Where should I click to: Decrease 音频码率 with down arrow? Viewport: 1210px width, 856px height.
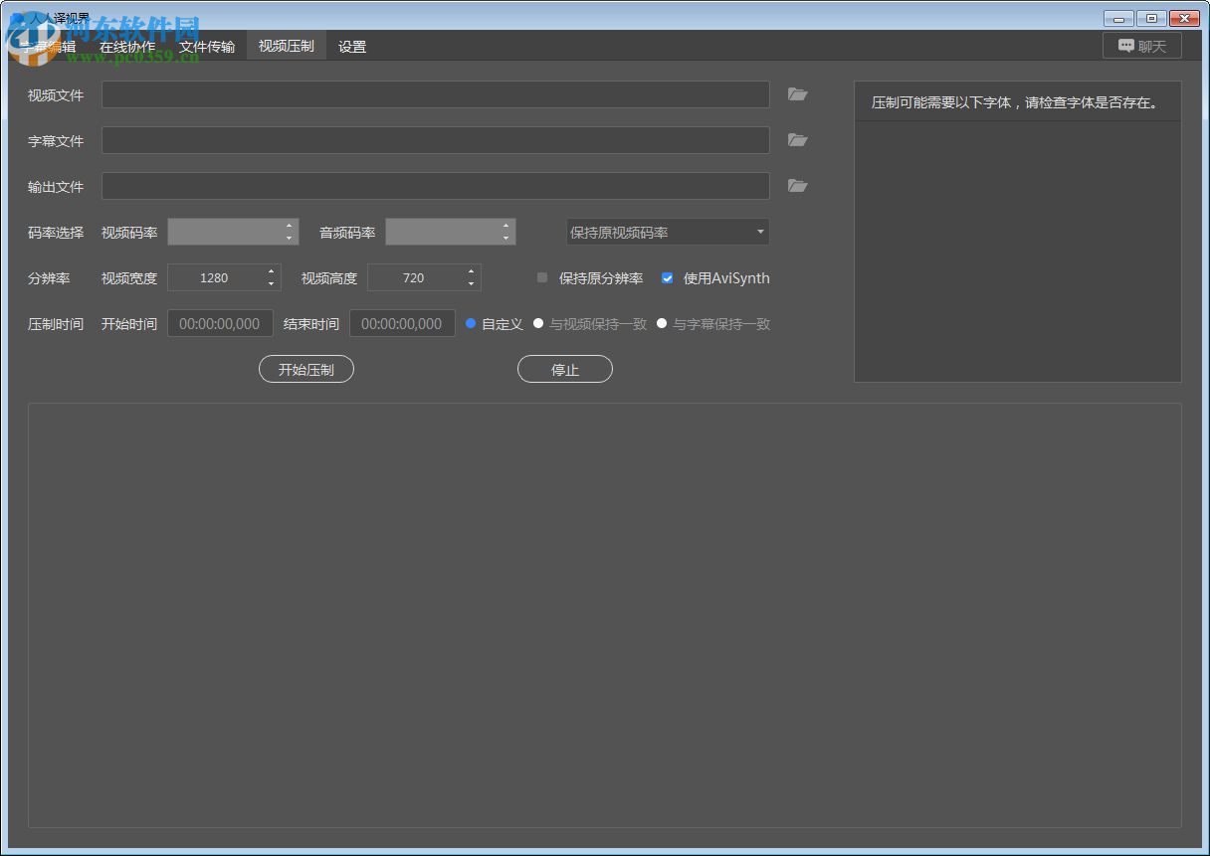click(x=505, y=239)
